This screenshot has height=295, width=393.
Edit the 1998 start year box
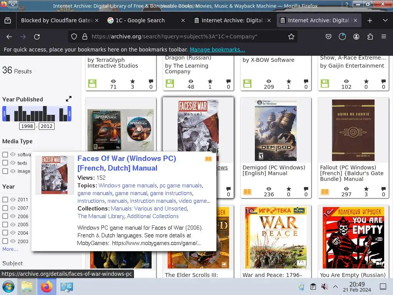27,126
